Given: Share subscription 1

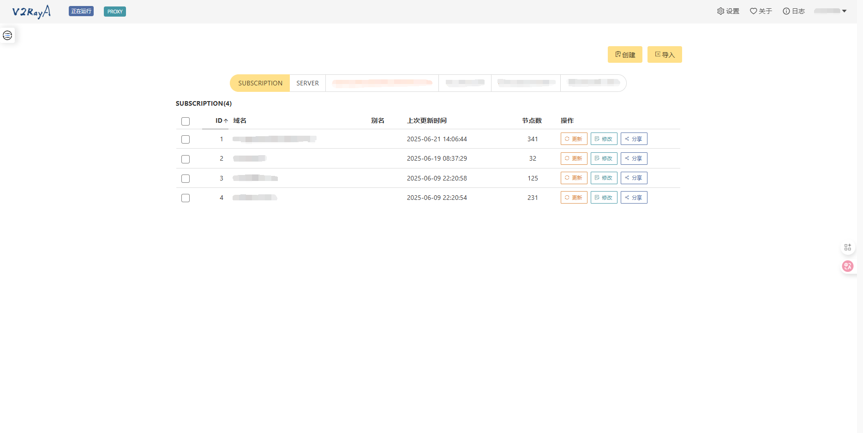Looking at the screenshot, I should point(634,139).
